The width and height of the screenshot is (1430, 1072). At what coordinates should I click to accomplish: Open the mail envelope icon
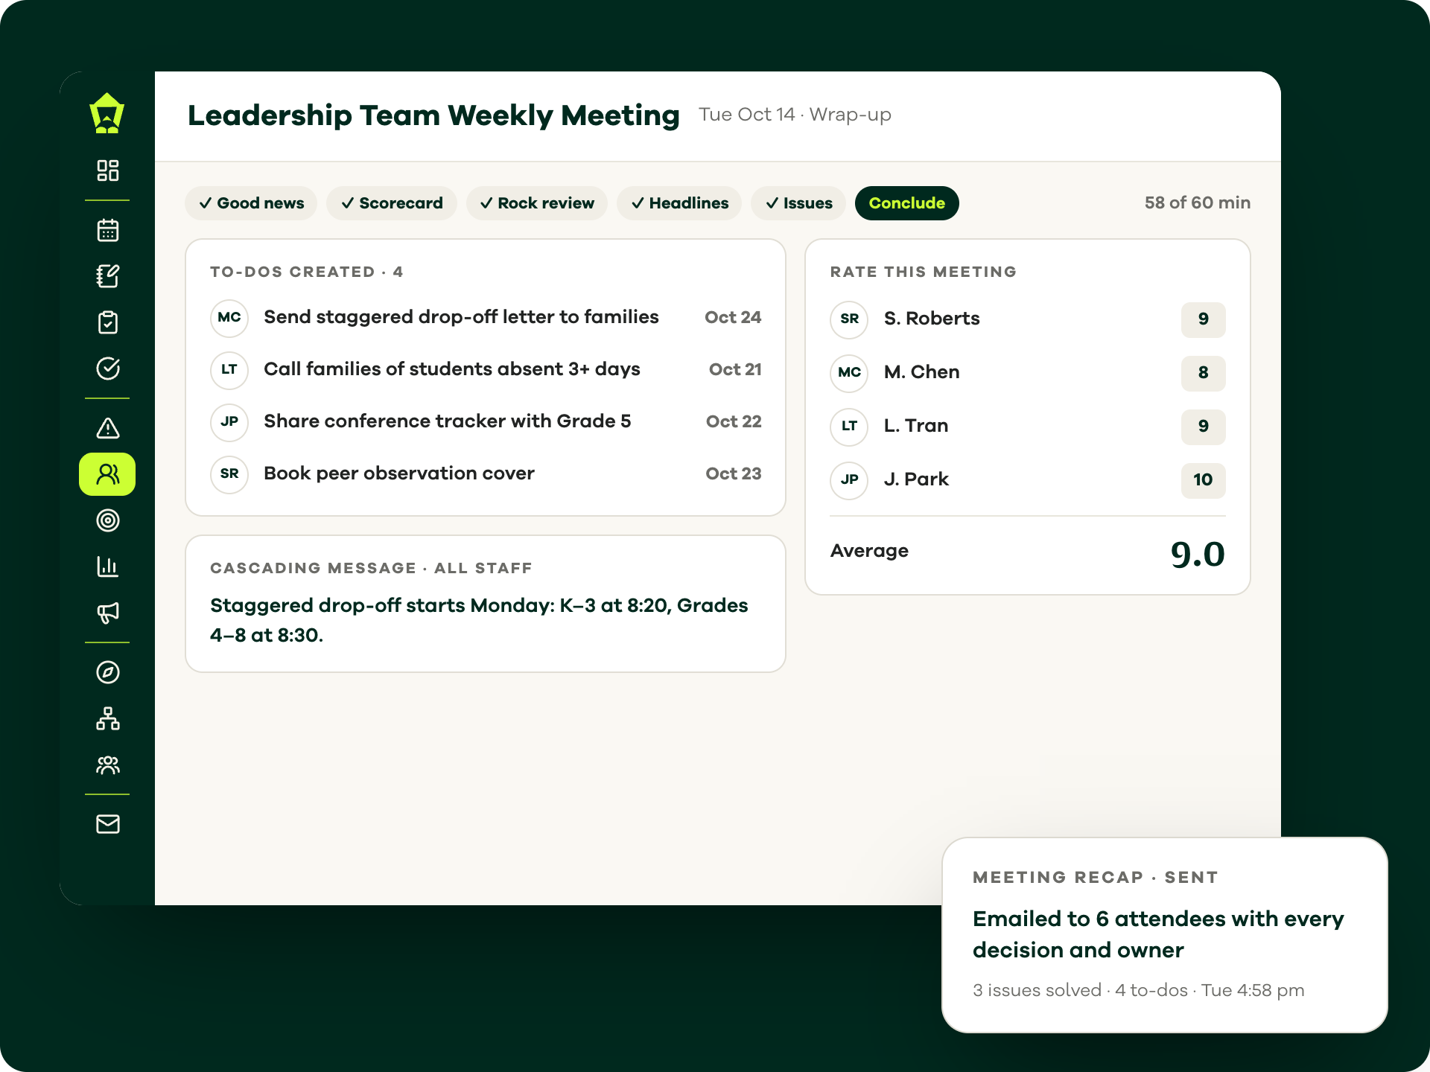coord(108,824)
